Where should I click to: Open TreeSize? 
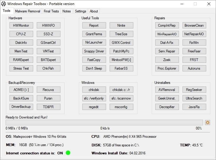point(121,34)
